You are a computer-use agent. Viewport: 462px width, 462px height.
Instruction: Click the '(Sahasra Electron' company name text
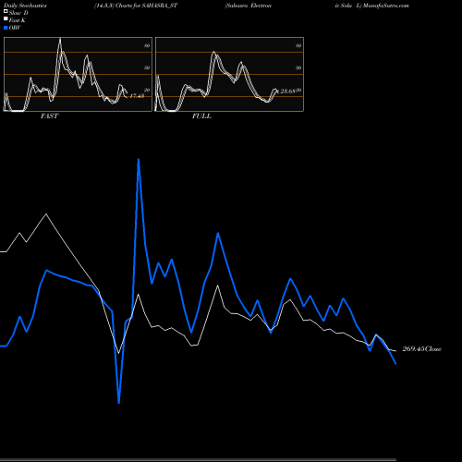pos(249,6)
